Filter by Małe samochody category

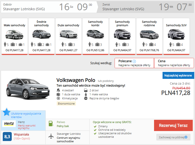click(x=14, y=36)
